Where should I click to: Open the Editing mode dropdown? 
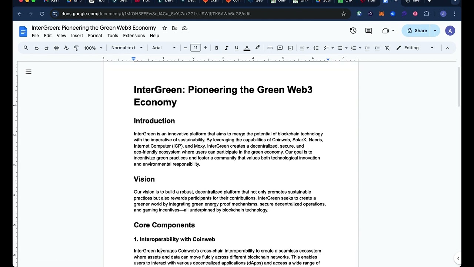click(415, 48)
